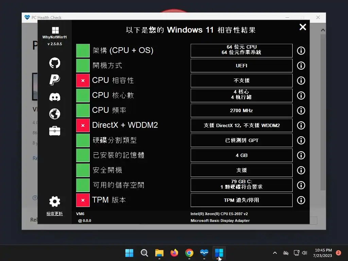Expand the system tray hidden icons chevron
348x261 pixels.
(275, 253)
